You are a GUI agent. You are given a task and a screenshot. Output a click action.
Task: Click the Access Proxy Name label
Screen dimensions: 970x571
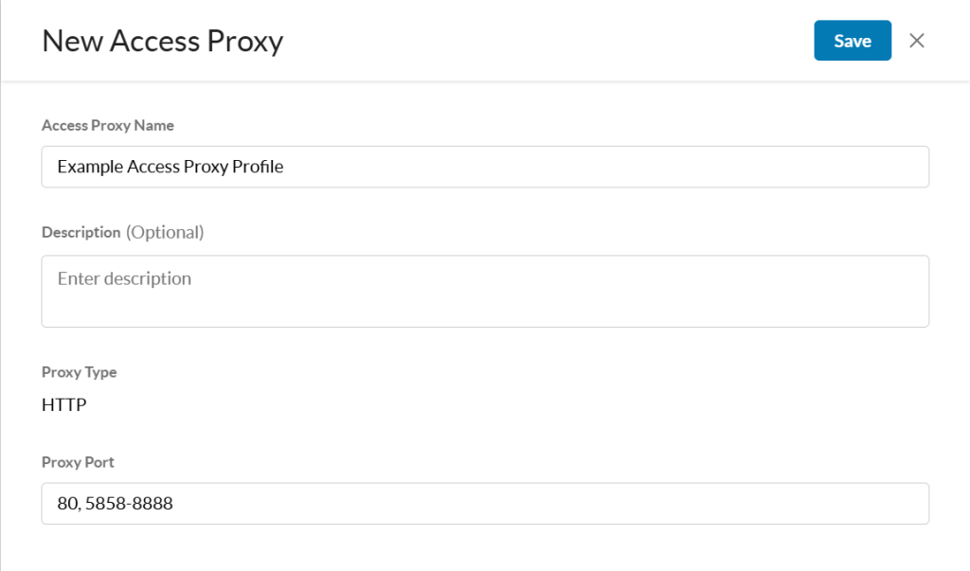pyautogui.click(x=107, y=125)
